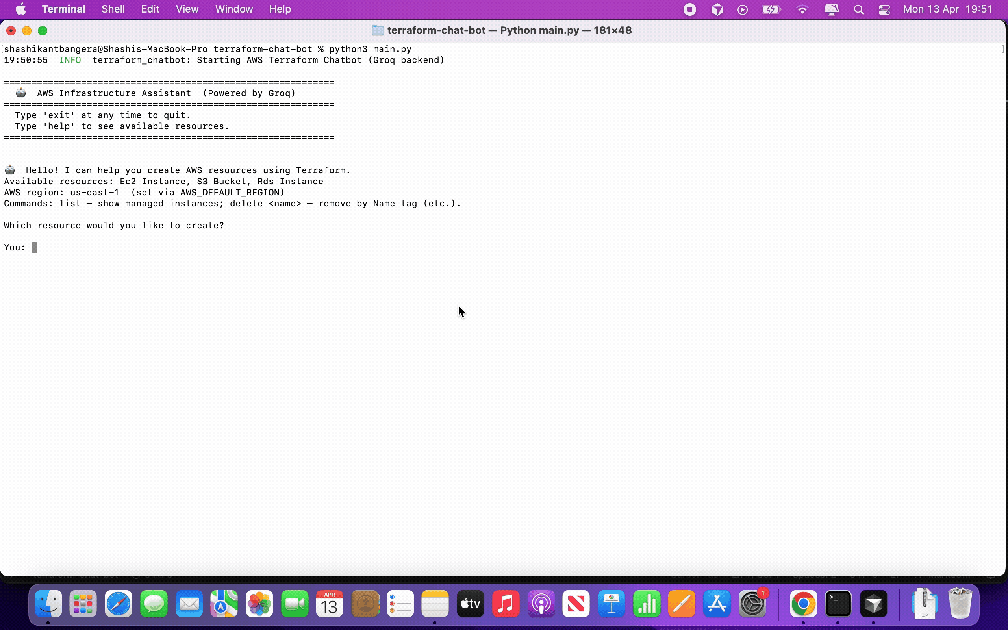This screenshot has height=630, width=1008.
Task: Open Finder from the Dock
Action: (x=48, y=603)
